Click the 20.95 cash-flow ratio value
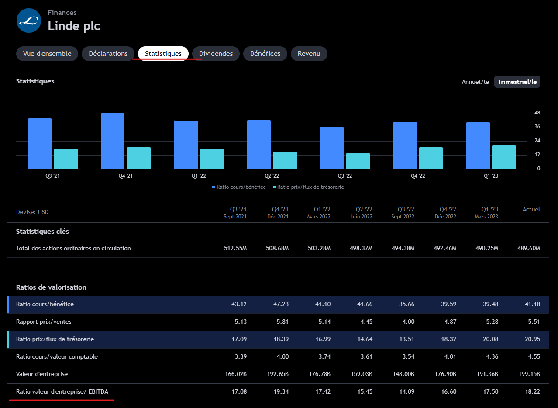This screenshot has height=408, width=558. pyautogui.click(x=533, y=339)
